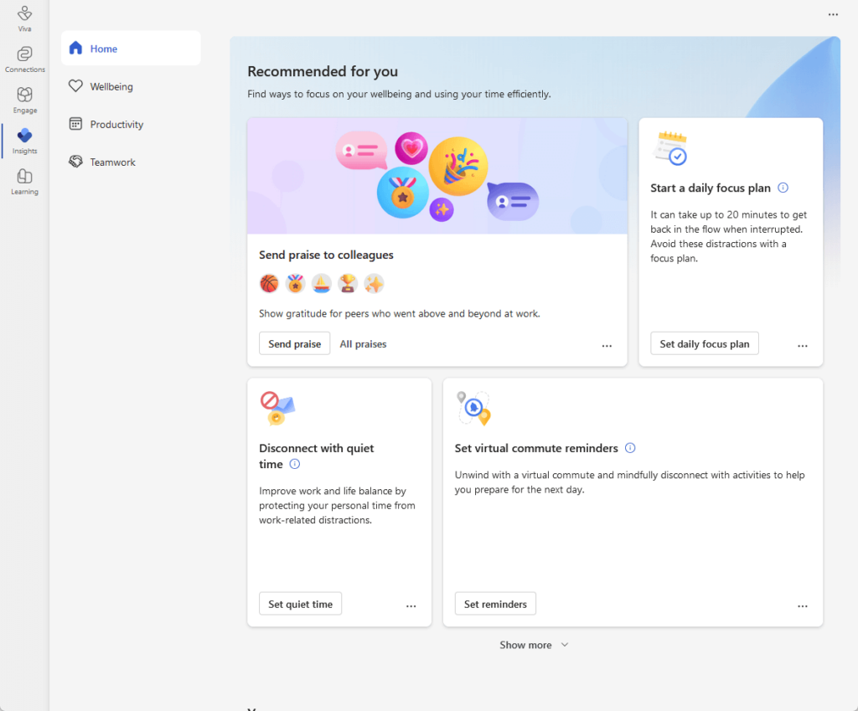Screen dimensions: 858x711
Task: Select the sailboat praise badge
Action: pos(322,283)
